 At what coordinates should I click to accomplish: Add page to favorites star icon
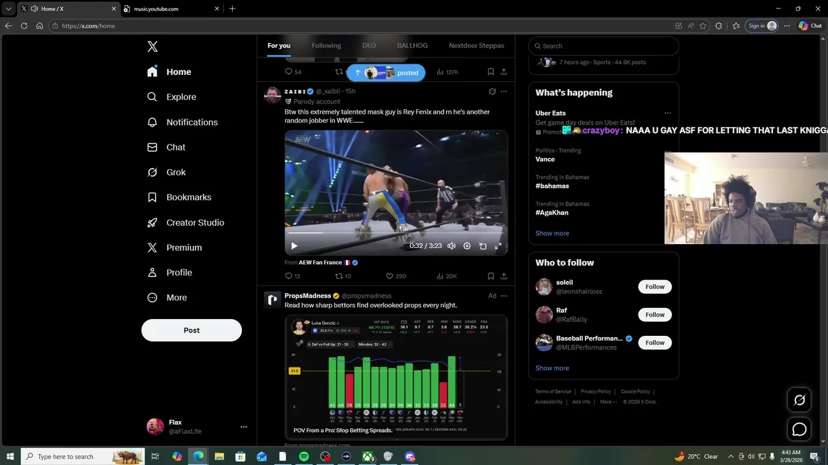704,26
